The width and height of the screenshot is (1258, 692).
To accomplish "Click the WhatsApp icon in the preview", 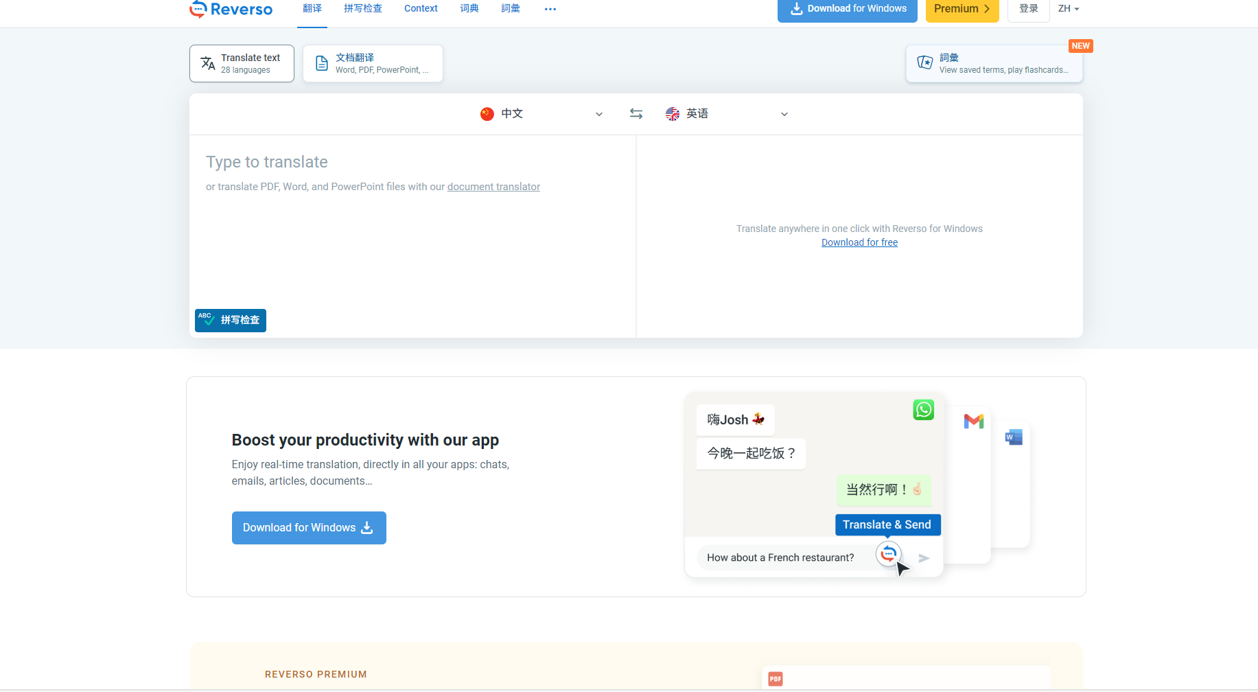I will click(924, 410).
